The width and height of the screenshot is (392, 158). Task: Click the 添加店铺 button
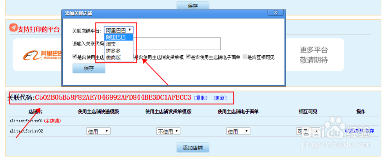(193, 148)
